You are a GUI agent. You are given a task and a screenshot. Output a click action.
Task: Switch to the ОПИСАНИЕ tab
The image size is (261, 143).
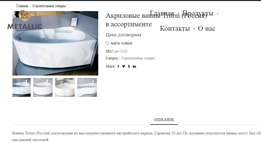(x=164, y=120)
